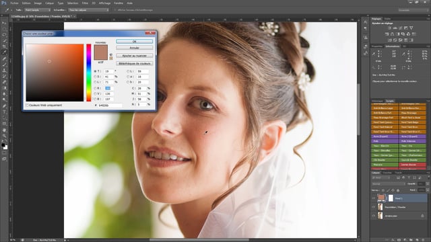Screen dimensions: 431x242
Task: Select the S (saturation) radio button
Action: [x=96, y=77]
